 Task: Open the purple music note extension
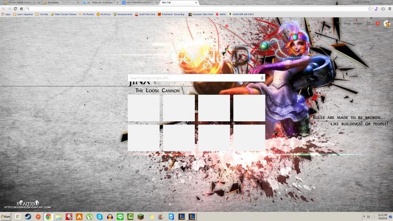[376, 9]
